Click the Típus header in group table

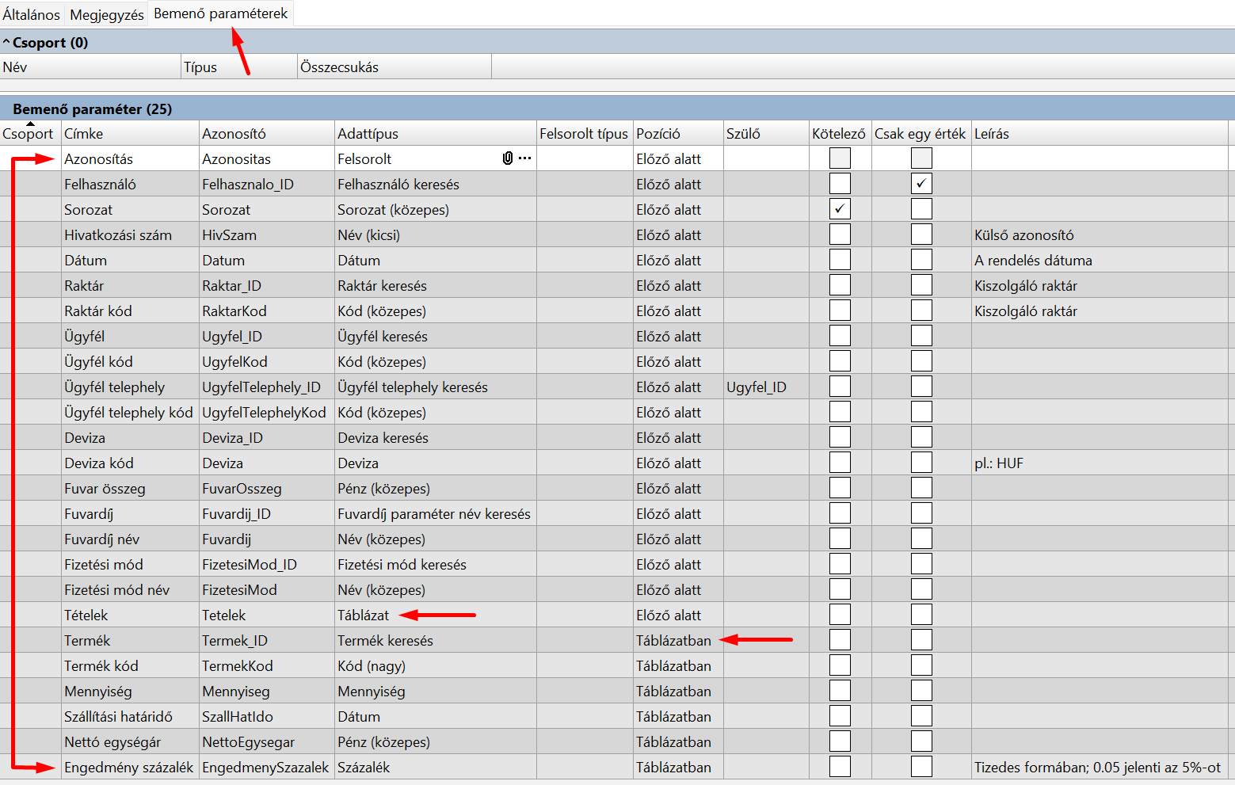[239, 67]
